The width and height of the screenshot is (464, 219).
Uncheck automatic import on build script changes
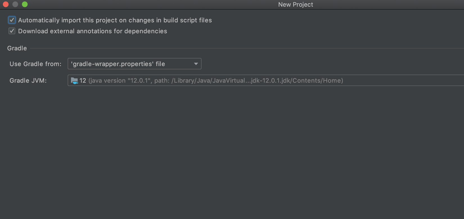click(x=12, y=20)
